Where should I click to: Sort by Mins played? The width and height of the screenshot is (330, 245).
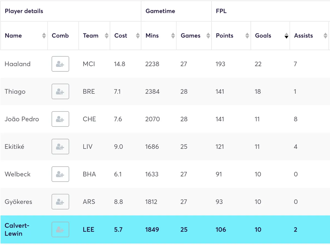(x=172, y=35)
